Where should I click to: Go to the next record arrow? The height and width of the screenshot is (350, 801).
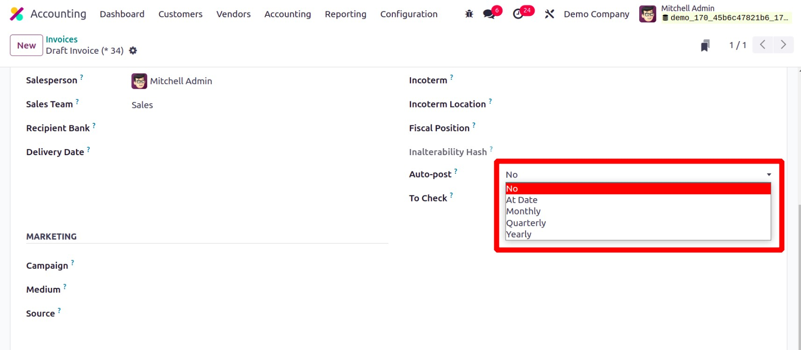pyautogui.click(x=783, y=45)
